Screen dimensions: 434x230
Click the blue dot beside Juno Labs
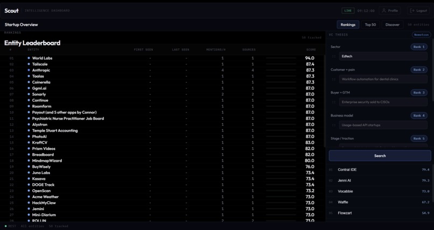[x=29, y=172]
